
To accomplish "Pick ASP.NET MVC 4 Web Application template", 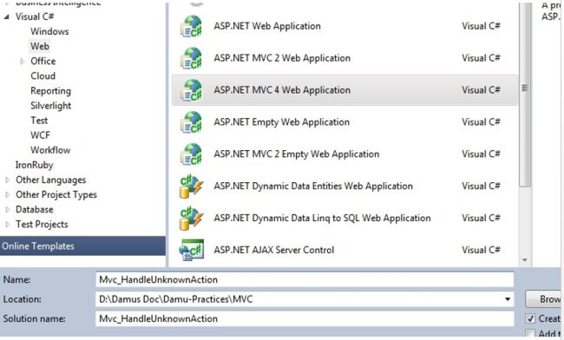I will coord(282,90).
